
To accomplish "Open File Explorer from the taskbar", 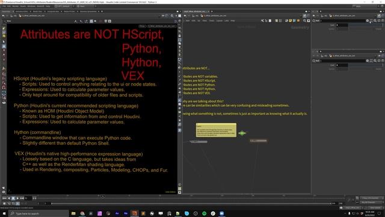I will point(73,213).
